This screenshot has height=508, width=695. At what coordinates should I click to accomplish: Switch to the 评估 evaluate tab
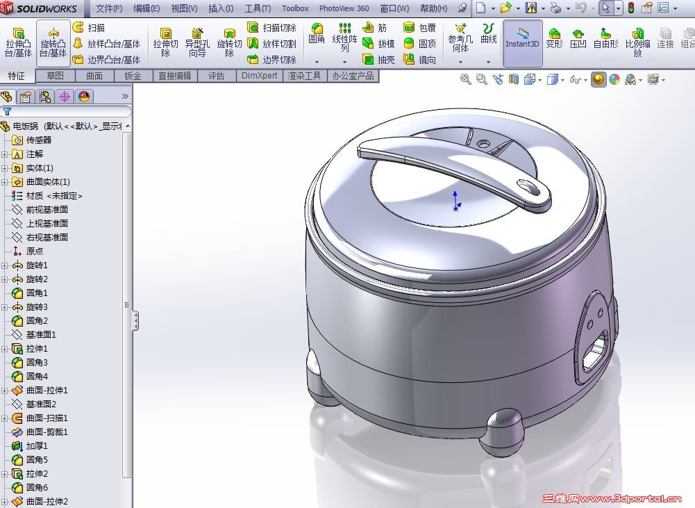click(x=217, y=76)
